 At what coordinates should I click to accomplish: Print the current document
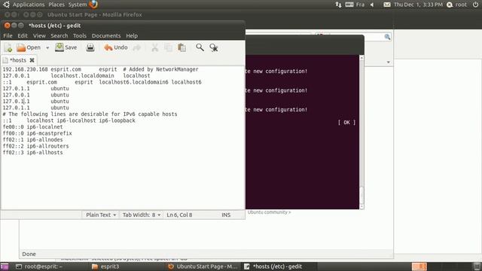[90, 47]
